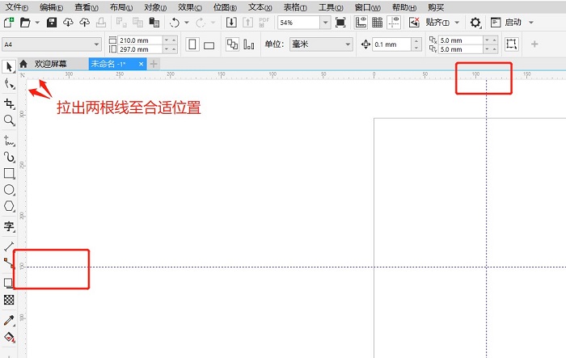This screenshot has height=358, width=566.
Task: Select the Rectangle tool
Action: pyautogui.click(x=9, y=173)
